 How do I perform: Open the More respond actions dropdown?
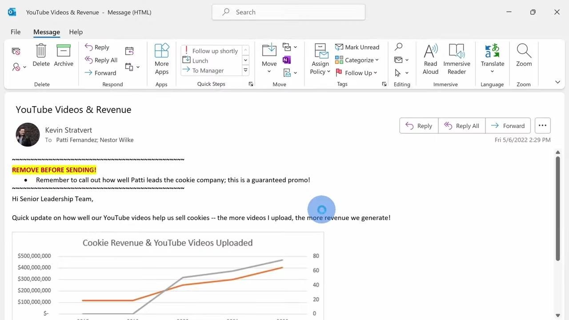point(132,67)
